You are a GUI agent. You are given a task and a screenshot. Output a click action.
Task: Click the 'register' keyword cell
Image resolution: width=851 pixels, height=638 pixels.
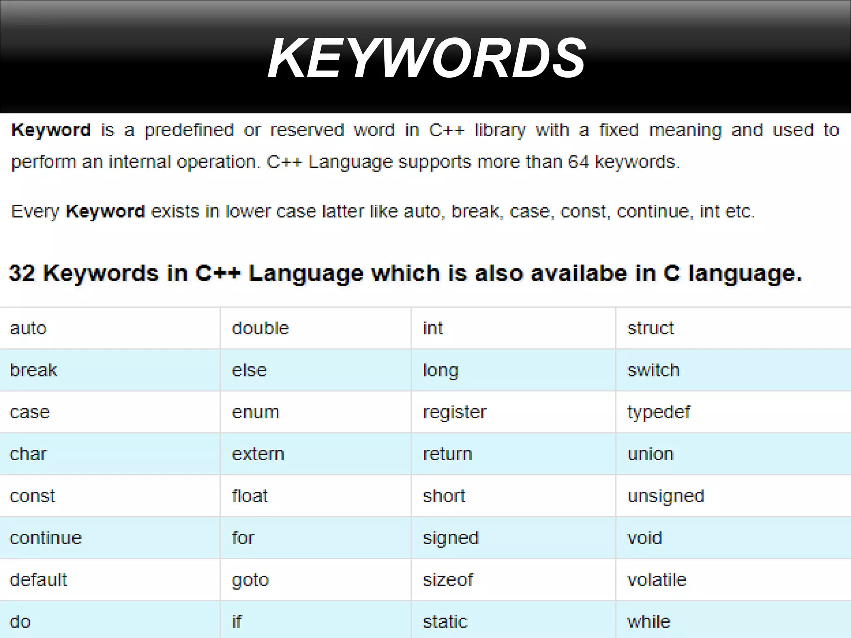[455, 412]
